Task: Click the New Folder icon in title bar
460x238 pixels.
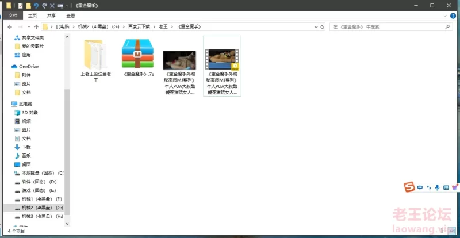Action: (x=28, y=6)
